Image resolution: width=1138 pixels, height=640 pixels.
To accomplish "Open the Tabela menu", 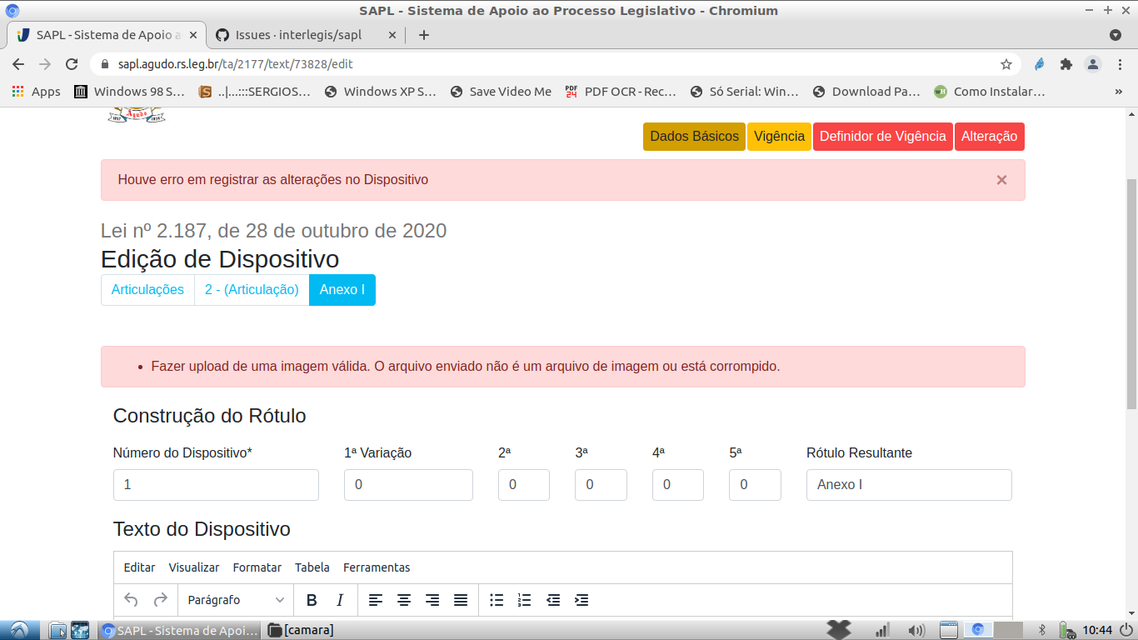I will coord(312,567).
